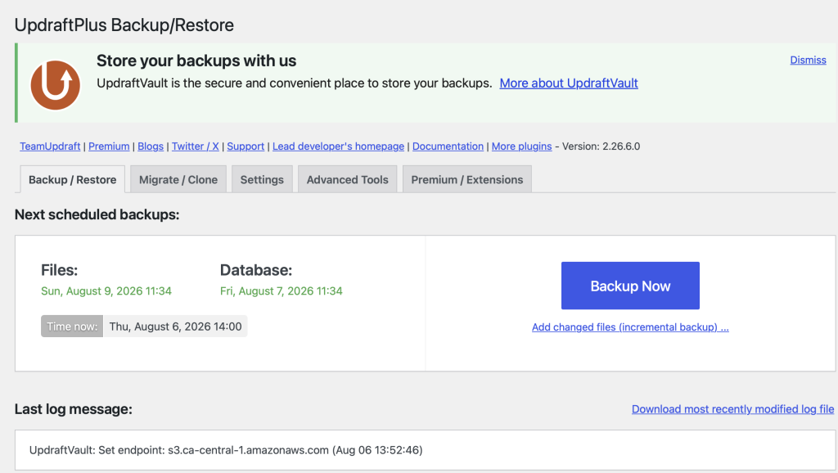
Task: Click the Database date Fri, August 7, 2026 11:34
Action: click(x=282, y=291)
